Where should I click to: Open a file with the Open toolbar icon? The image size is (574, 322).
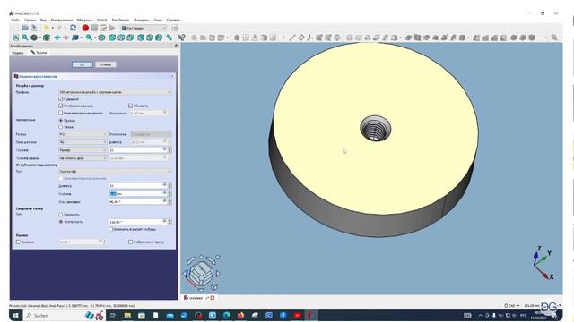coord(25,28)
